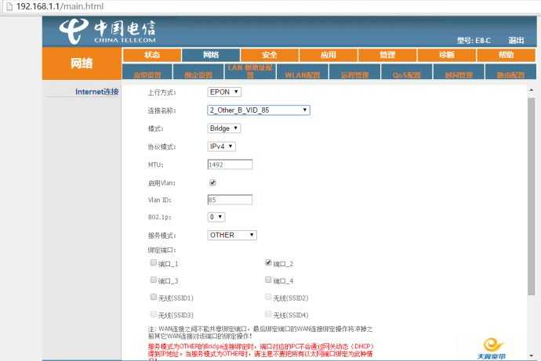Check the 端口_1 binding checkbox
Image resolution: width=541 pixels, height=361 pixels.
coord(154,263)
